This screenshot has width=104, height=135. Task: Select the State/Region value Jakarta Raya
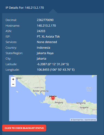pyautogui.click(x=45, y=53)
